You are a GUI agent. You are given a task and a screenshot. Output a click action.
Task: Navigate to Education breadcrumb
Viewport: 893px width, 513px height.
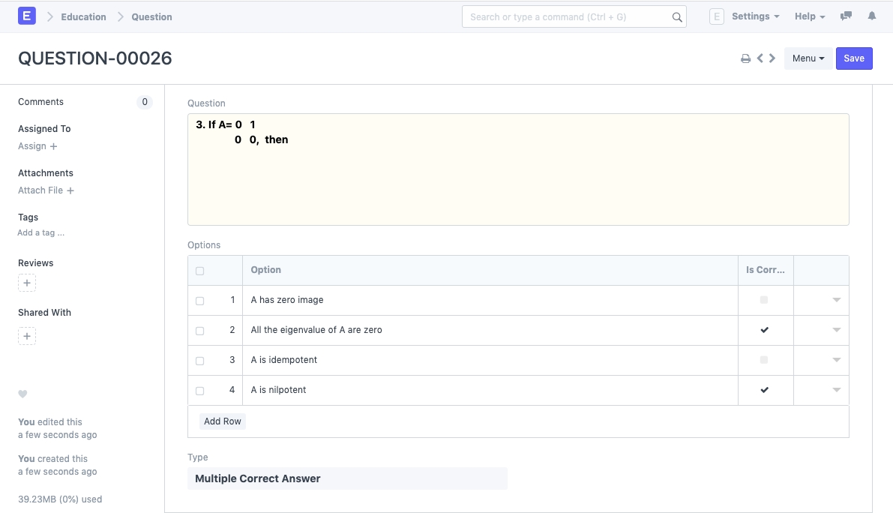[x=83, y=16]
